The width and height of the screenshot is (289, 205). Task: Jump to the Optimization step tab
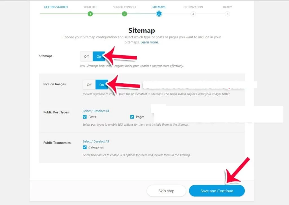tap(193, 7)
